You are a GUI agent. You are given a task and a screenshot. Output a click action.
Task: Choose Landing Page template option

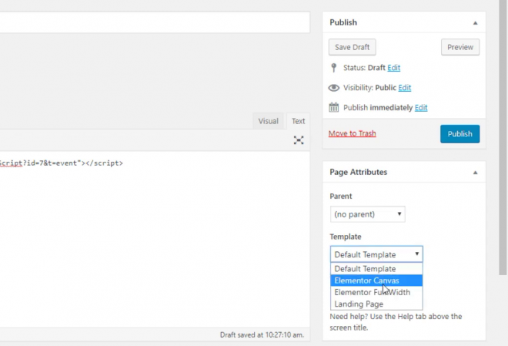(x=376, y=304)
